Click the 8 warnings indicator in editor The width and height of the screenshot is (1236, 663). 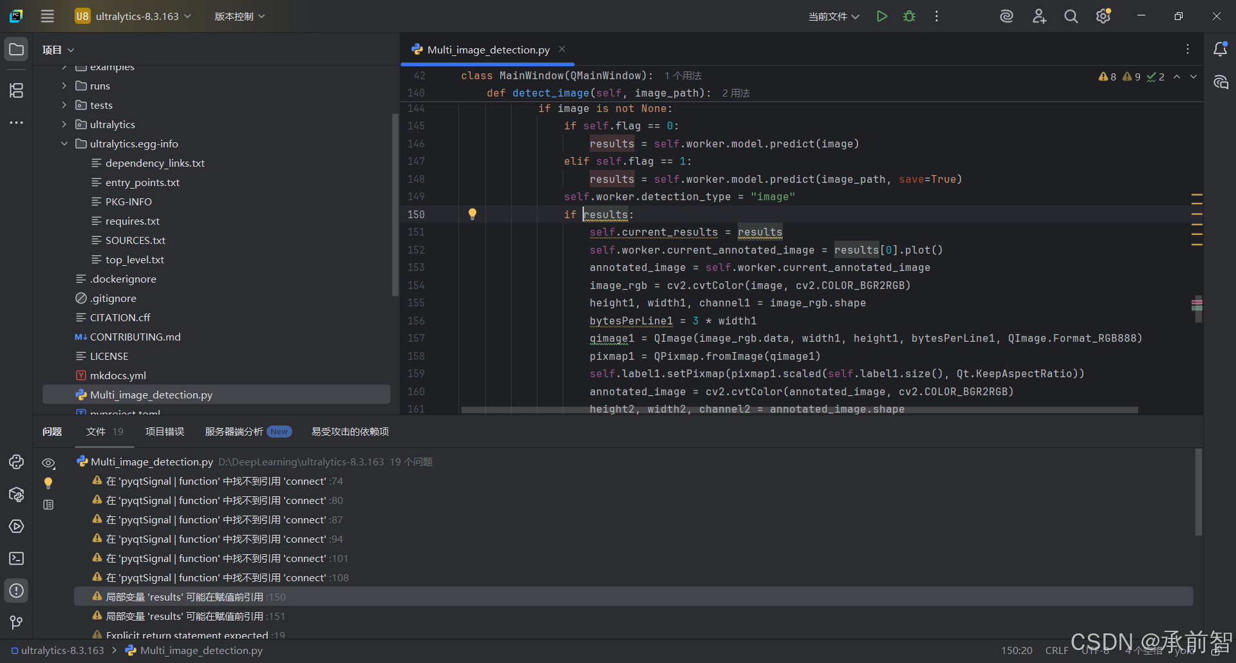[1107, 77]
